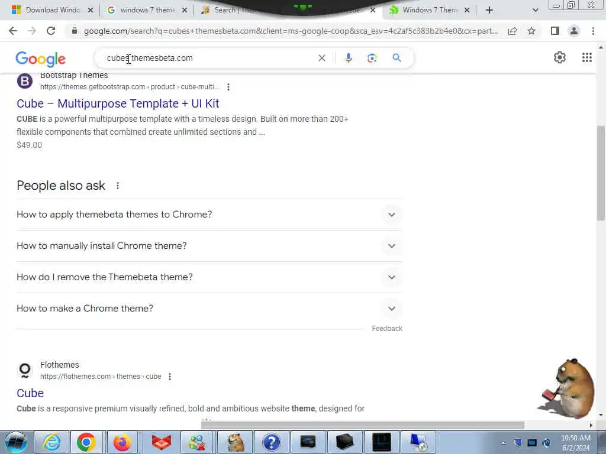The image size is (606, 454).
Task: Bookmark this tab with the star
Action: click(x=531, y=31)
